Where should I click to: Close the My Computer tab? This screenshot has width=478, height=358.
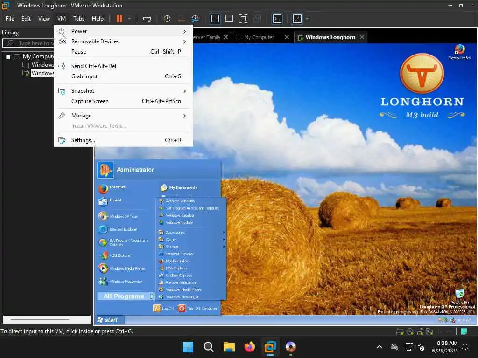(287, 37)
